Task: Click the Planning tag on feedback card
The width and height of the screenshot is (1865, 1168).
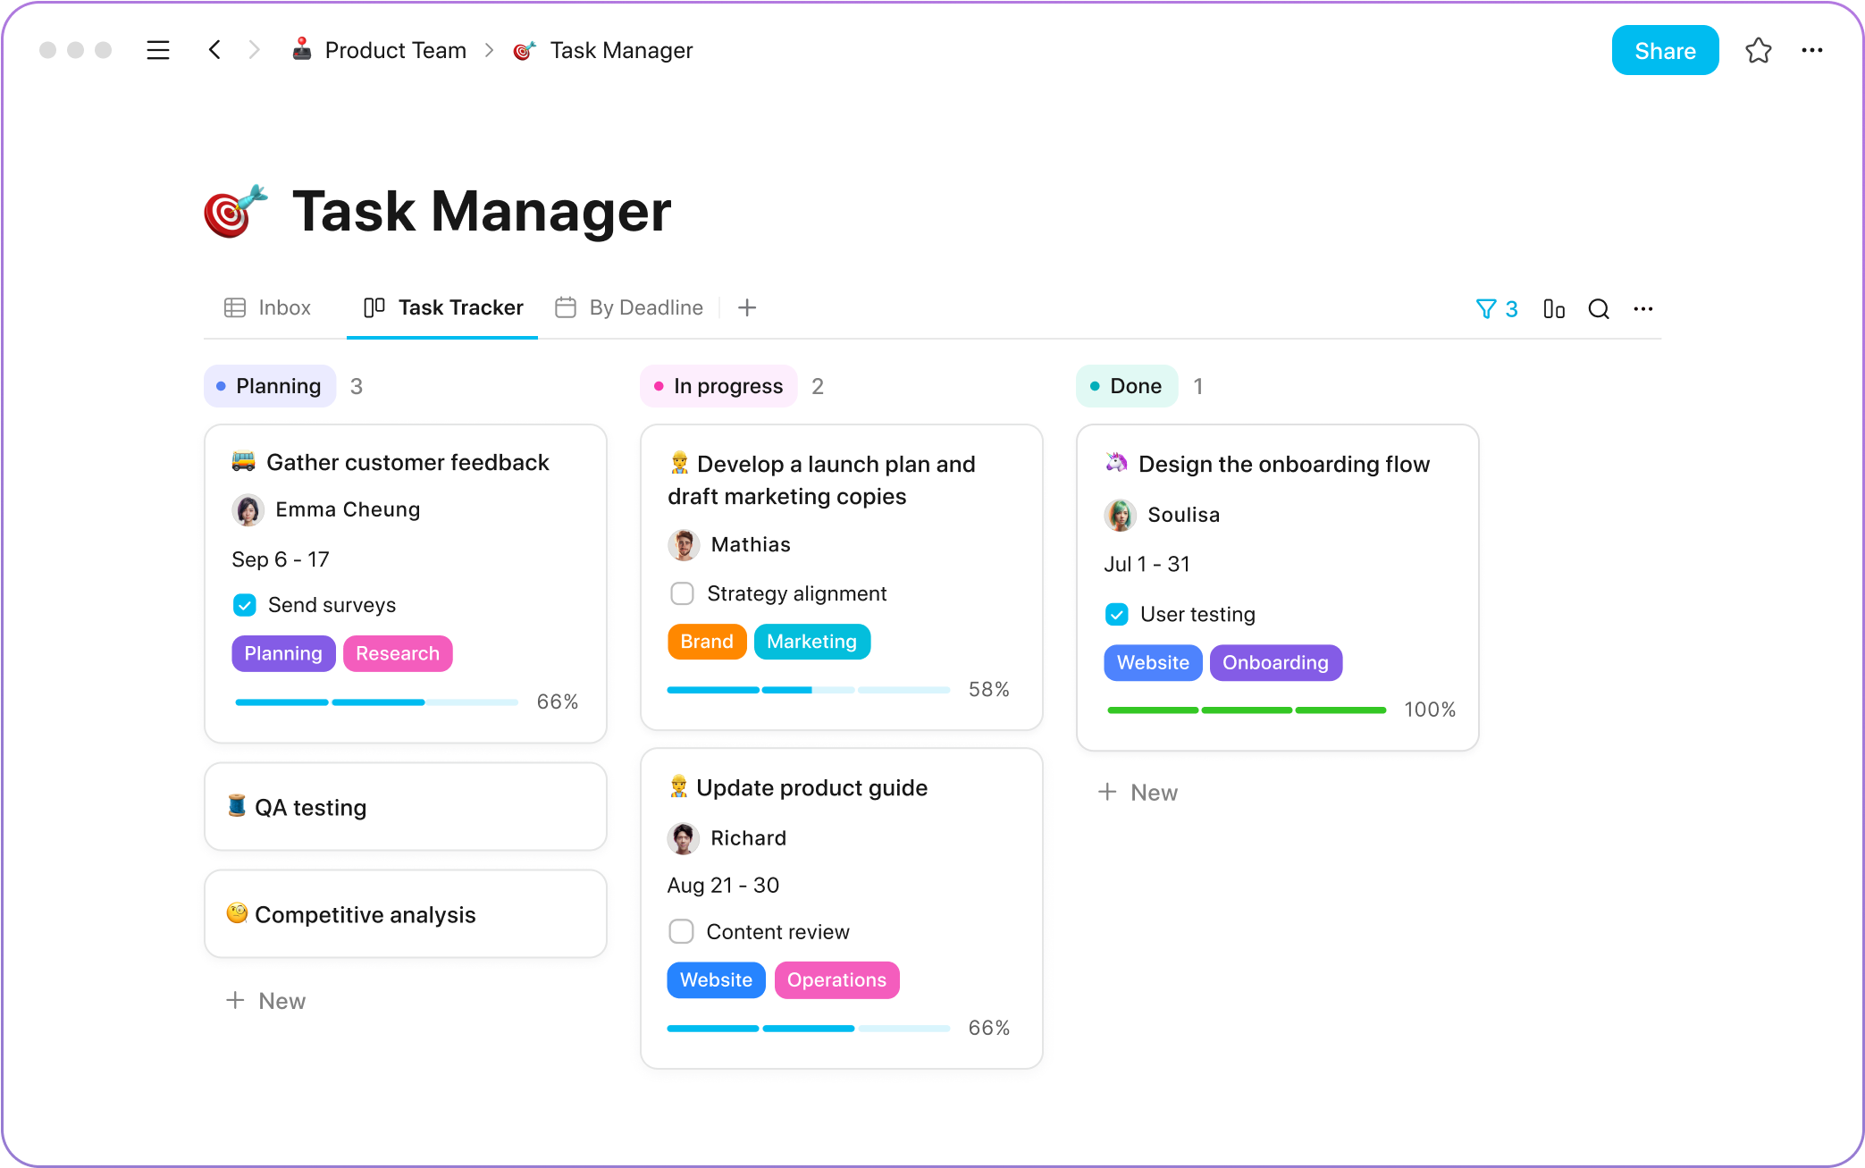Action: click(282, 652)
